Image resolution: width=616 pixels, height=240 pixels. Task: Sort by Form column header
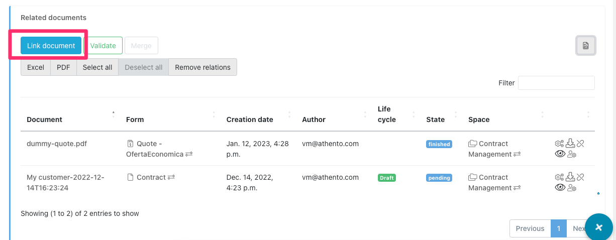(x=170, y=114)
